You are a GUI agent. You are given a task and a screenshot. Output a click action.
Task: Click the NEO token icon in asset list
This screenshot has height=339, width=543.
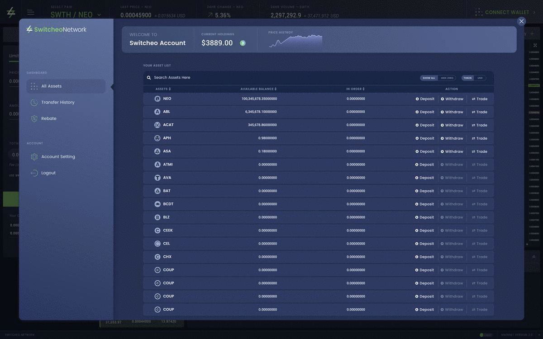click(157, 99)
